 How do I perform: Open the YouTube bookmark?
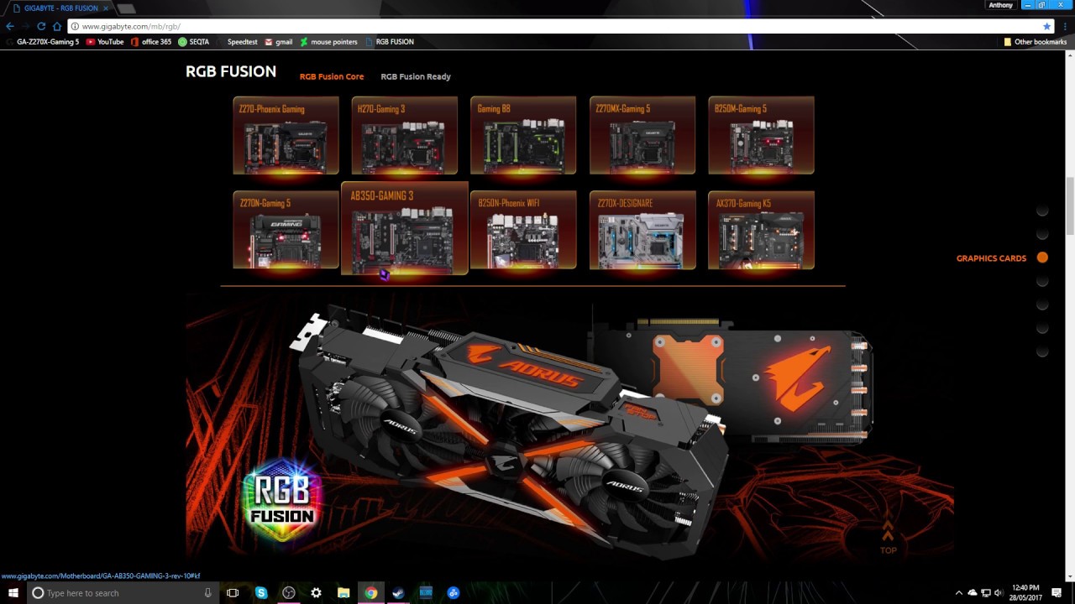[105, 42]
